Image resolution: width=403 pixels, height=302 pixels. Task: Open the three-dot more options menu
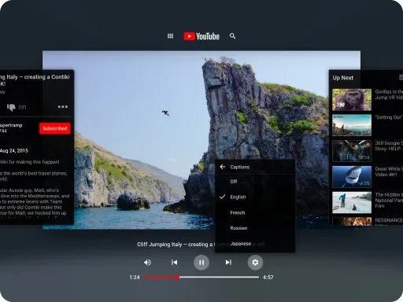[63, 107]
